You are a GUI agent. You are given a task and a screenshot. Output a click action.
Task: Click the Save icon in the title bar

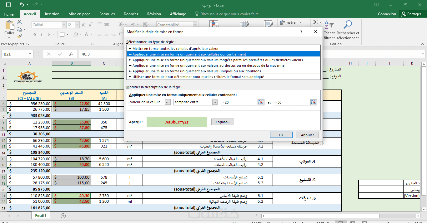8,5
